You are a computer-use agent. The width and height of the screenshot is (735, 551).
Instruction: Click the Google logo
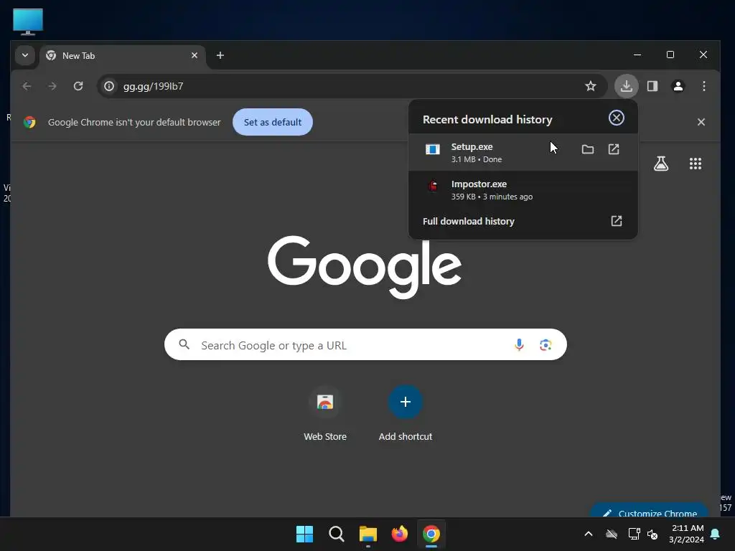[364, 267]
